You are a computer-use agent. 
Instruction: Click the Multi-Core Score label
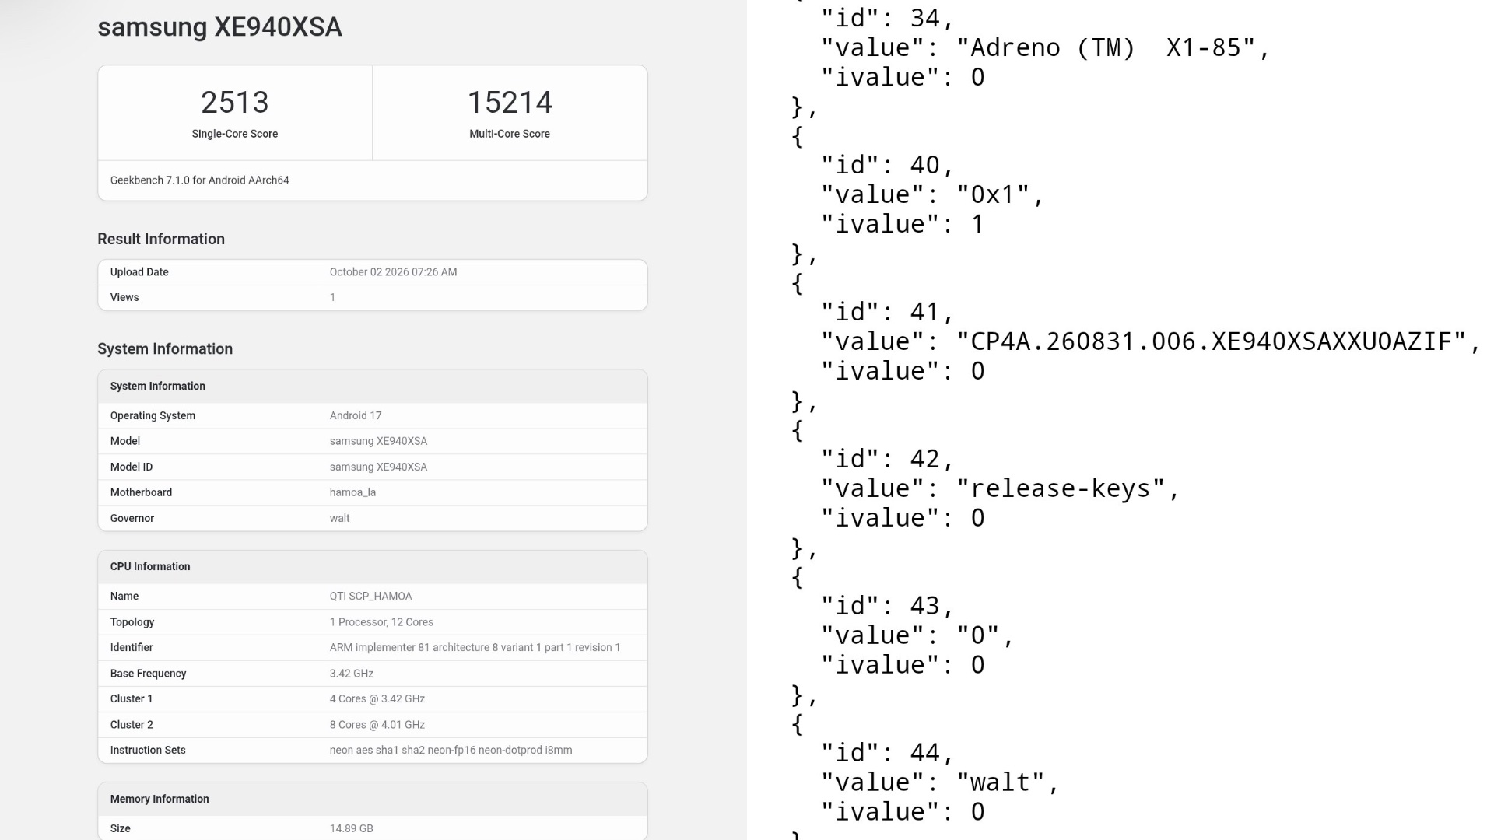point(510,134)
